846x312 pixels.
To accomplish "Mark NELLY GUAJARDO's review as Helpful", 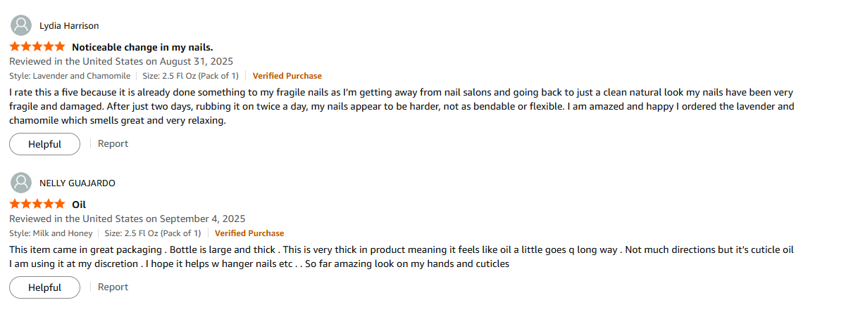I will (x=44, y=287).
